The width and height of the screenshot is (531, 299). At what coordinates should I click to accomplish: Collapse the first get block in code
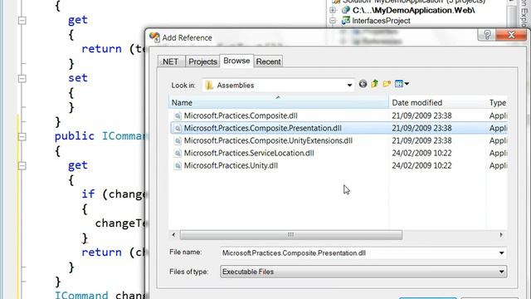pos(22,21)
